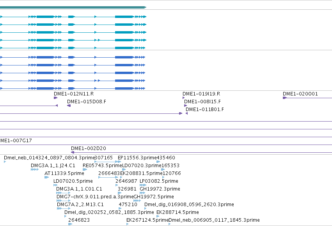Image resolution: width=332 pixels, height=226 pixels.
Task: Select the DME1-020O01 feature label
Action: click(300, 94)
